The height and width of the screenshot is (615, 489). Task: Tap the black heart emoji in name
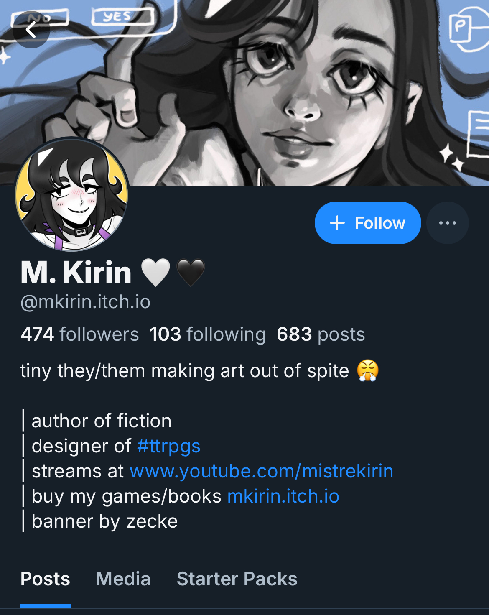click(x=191, y=273)
